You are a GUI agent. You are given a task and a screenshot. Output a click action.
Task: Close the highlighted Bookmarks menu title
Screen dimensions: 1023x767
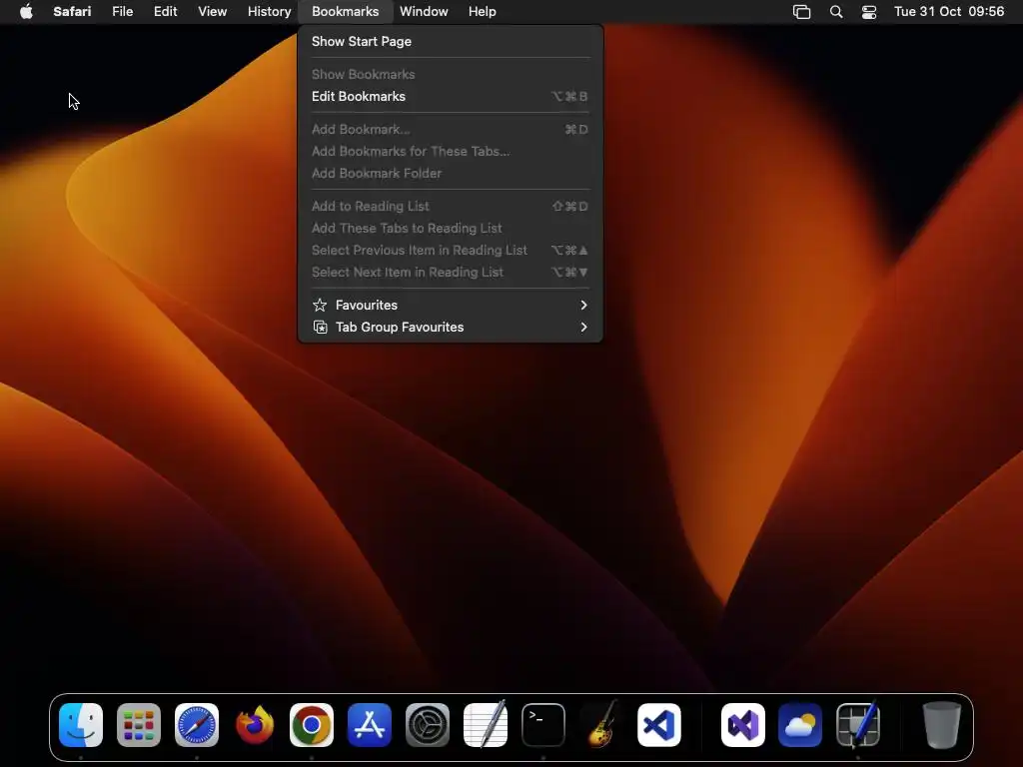[x=345, y=12]
